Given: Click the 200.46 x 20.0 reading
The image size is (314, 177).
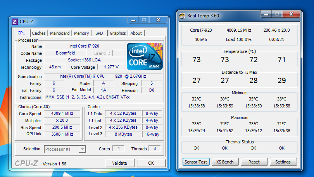Looking at the screenshot, I should click(276, 30).
